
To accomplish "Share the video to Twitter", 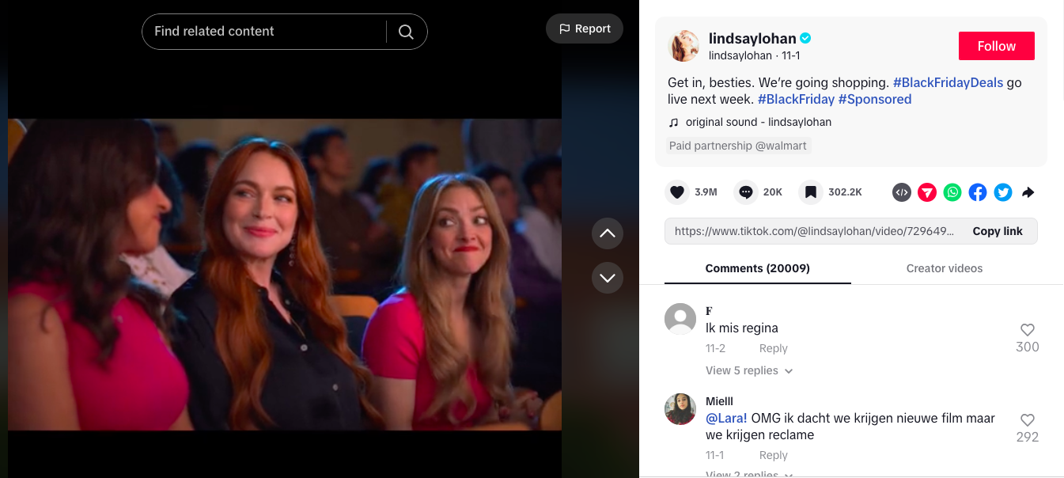I will pos(1003,192).
